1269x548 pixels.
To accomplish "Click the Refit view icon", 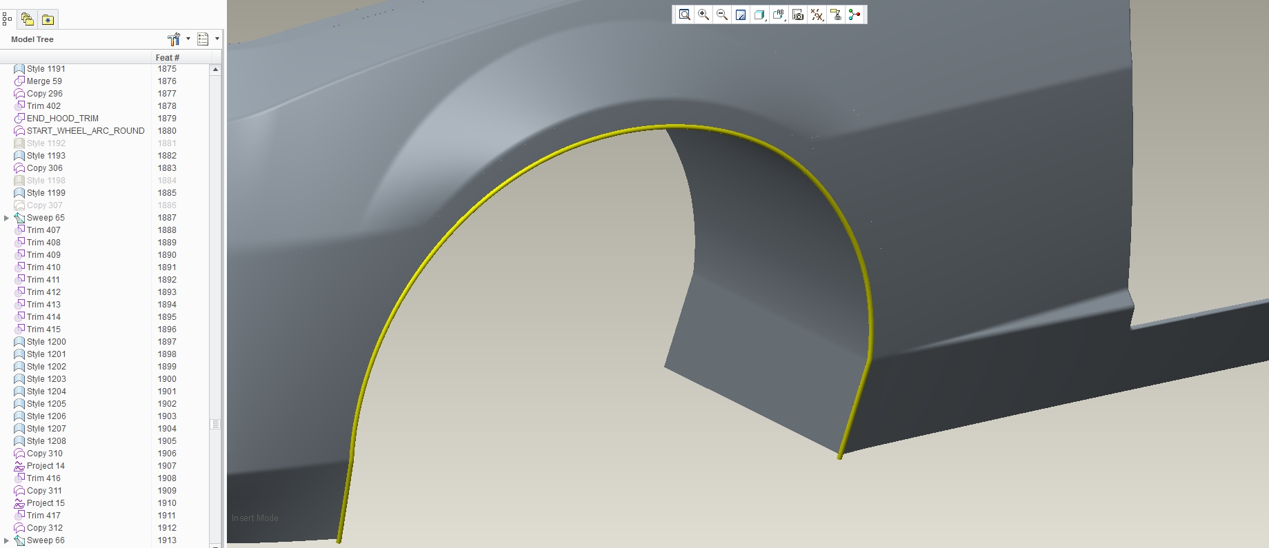I will (x=684, y=14).
